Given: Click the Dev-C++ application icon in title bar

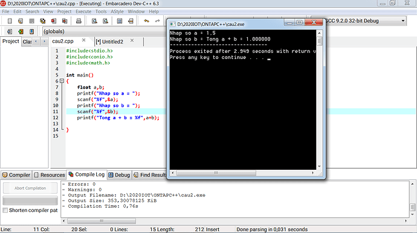Looking at the screenshot, I should pos(3,4).
